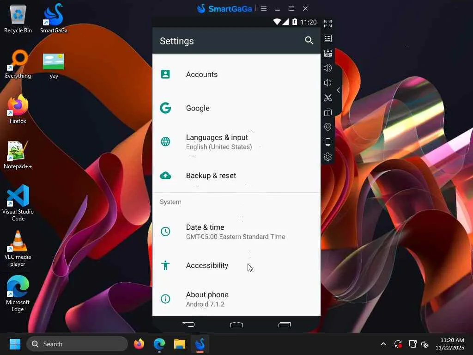Collapse the SmartGaGa side toolbar
The image size is (473, 355).
[x=339, y=90]
